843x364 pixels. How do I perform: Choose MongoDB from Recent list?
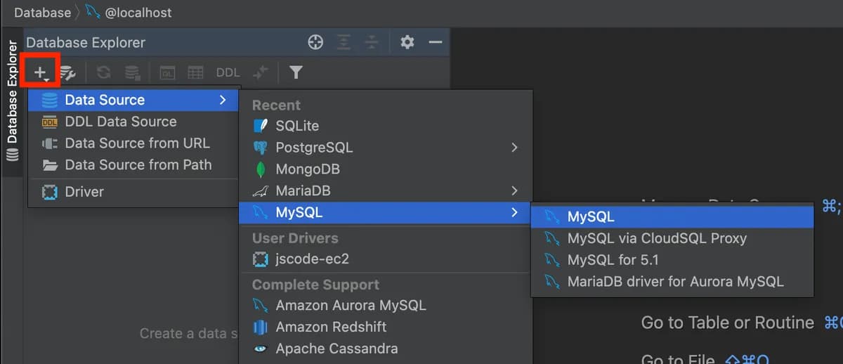click(386, 169)
